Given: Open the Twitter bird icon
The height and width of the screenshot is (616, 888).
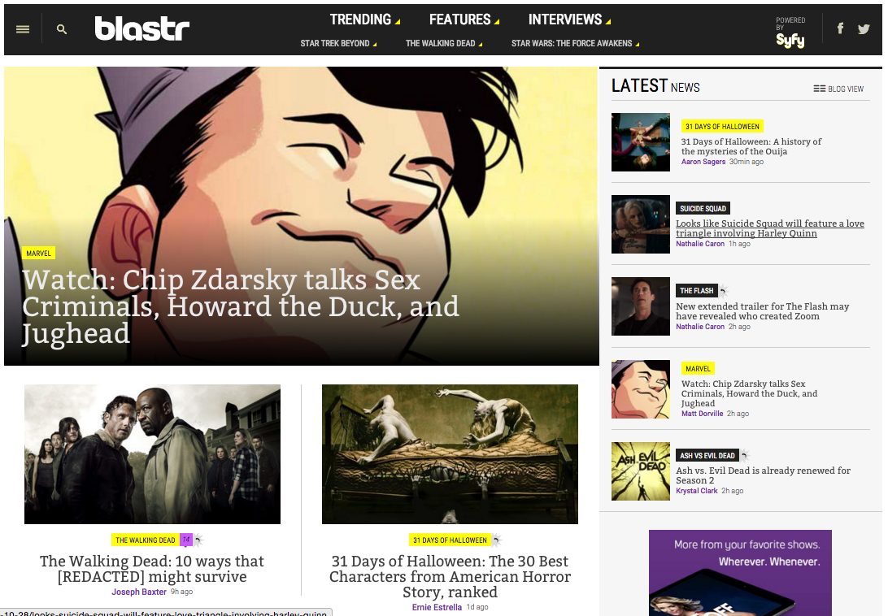Looking at the screenshot, I should click(x=864, y=29).
